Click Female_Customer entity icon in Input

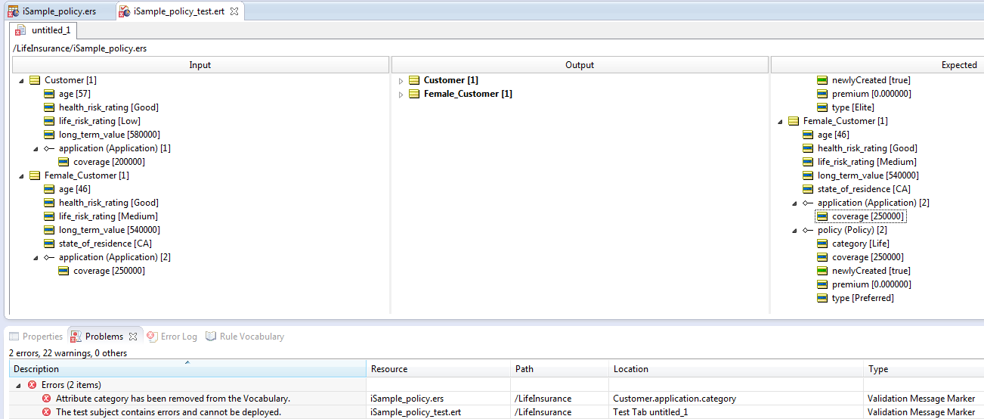(35, 175)
